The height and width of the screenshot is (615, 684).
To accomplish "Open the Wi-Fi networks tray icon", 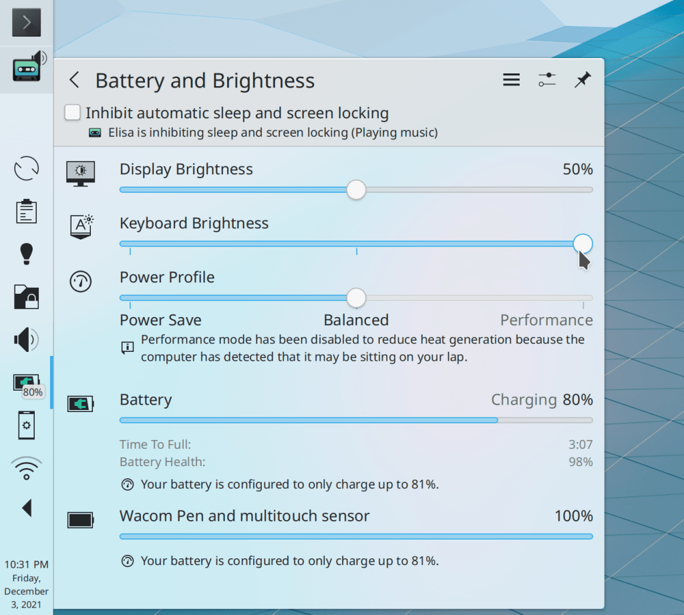I will tap(26, 468).
